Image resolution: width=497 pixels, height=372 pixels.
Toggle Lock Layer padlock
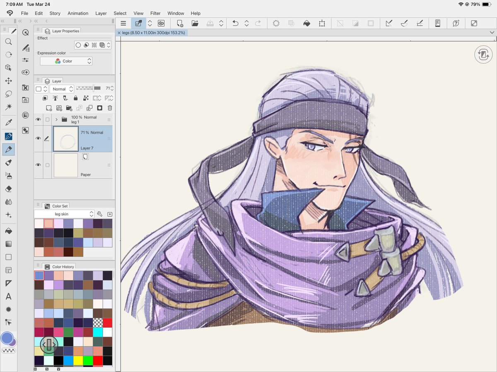(x=75, y=98)
